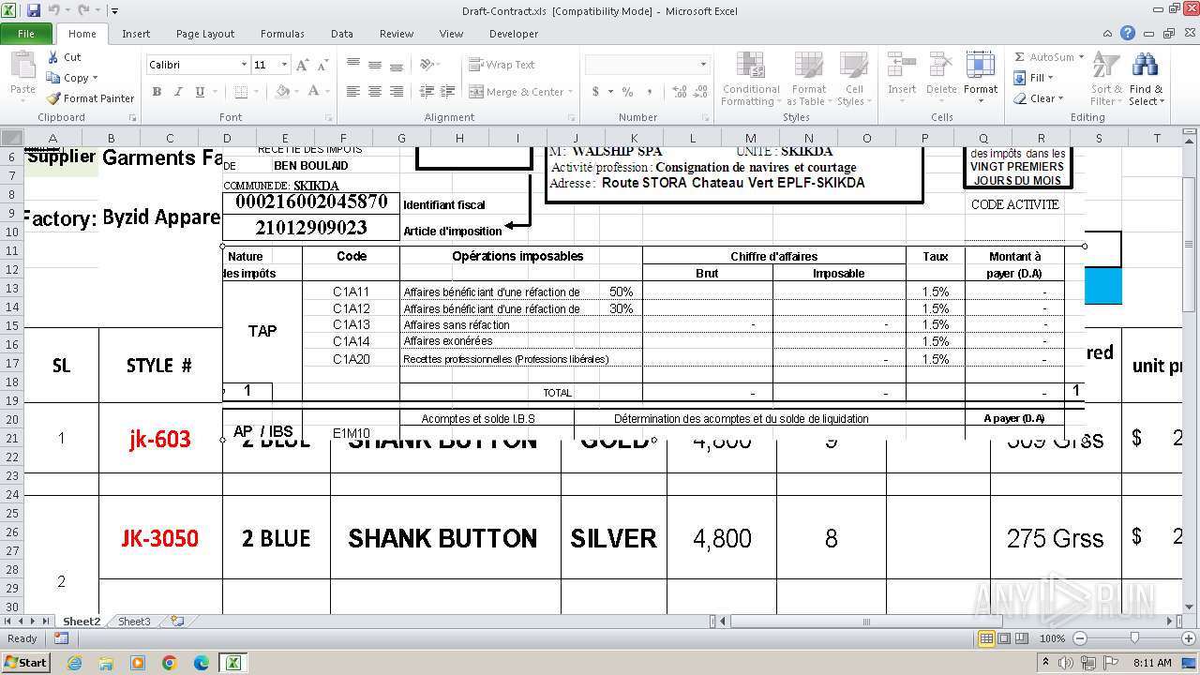The image size is (1200, 675).
Task: Insert cells using the Insert icon
Action: click(902, 66)
